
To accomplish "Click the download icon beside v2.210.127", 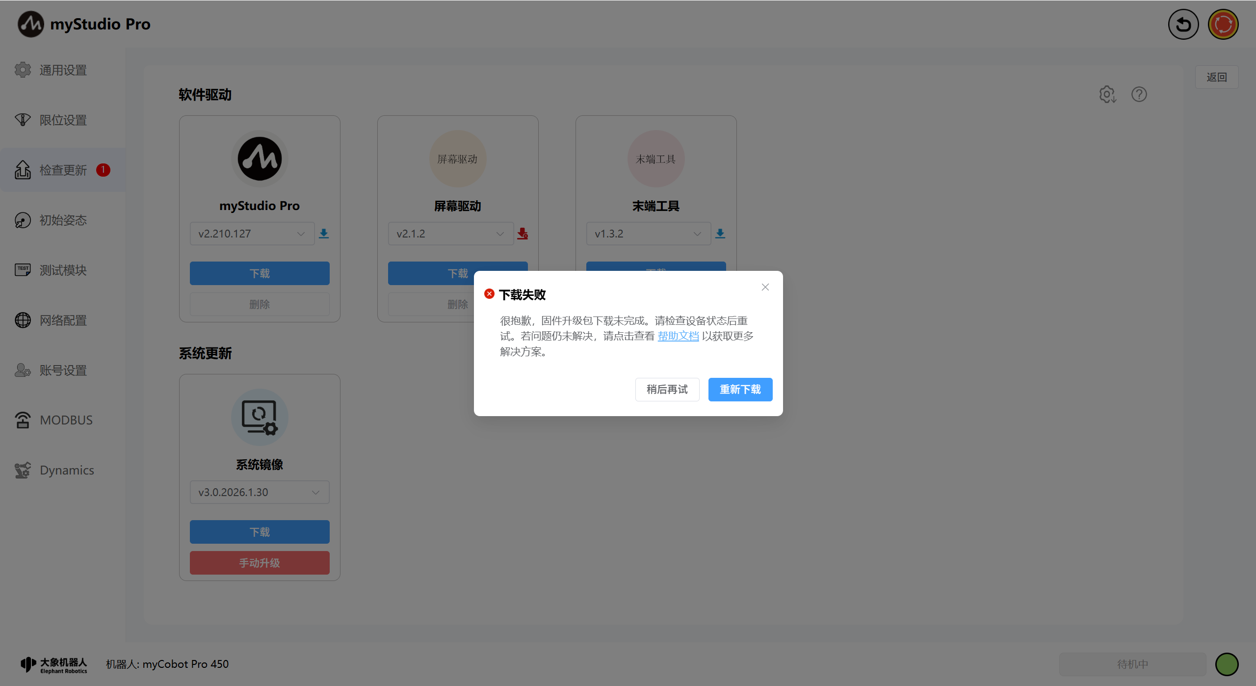I will [x=324, y=234].
